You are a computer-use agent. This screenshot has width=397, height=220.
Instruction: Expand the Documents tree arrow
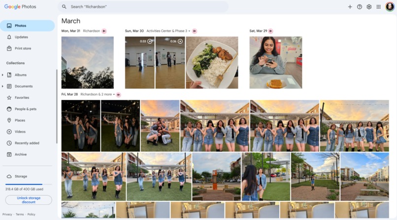tap(2, 86)
